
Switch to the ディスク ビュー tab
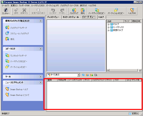click(x=53, y=17)
